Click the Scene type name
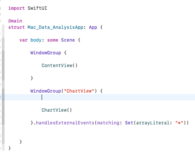The width and height of the screenshot is (195, 157). click(68, 40)
